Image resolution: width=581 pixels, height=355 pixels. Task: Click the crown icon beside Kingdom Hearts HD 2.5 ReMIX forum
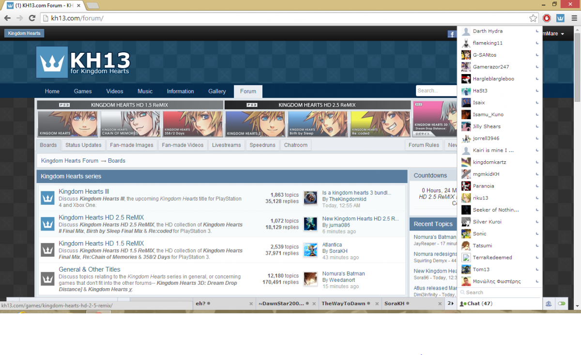click(47, 224)
